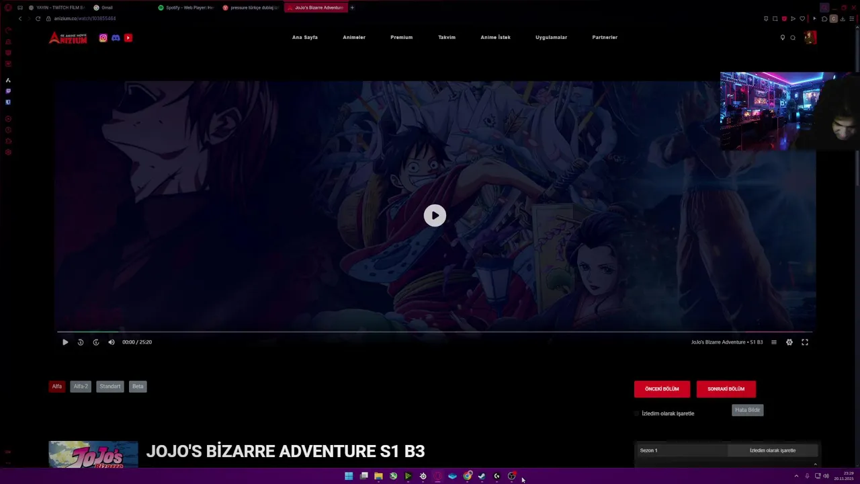Open the Anime İstek menu item
This screenshot has width=860, height=484.
coord(496,38)
